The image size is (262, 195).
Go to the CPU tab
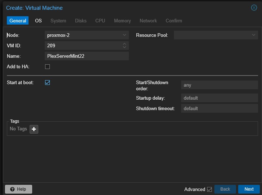[x=100, y=21]
